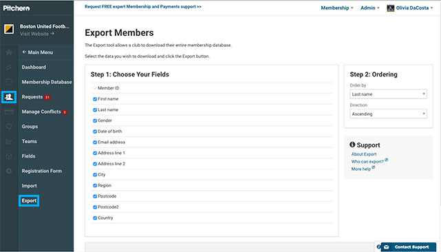
Task: Toggle the Region checkbox
Action: pyautogui.click(x=95, y=185)
